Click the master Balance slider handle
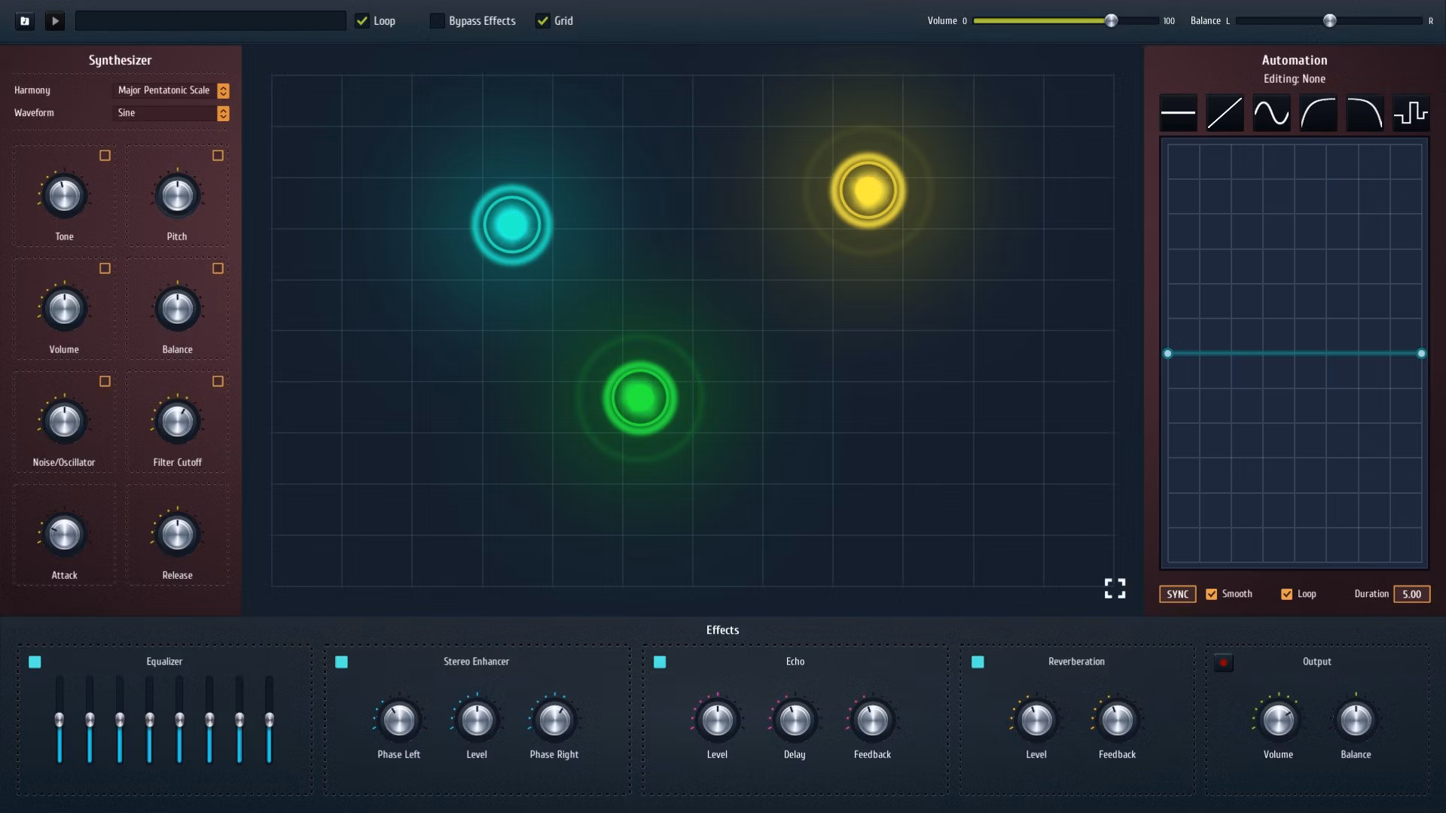Viewport: 1446px width, 813px height. 1329,21
